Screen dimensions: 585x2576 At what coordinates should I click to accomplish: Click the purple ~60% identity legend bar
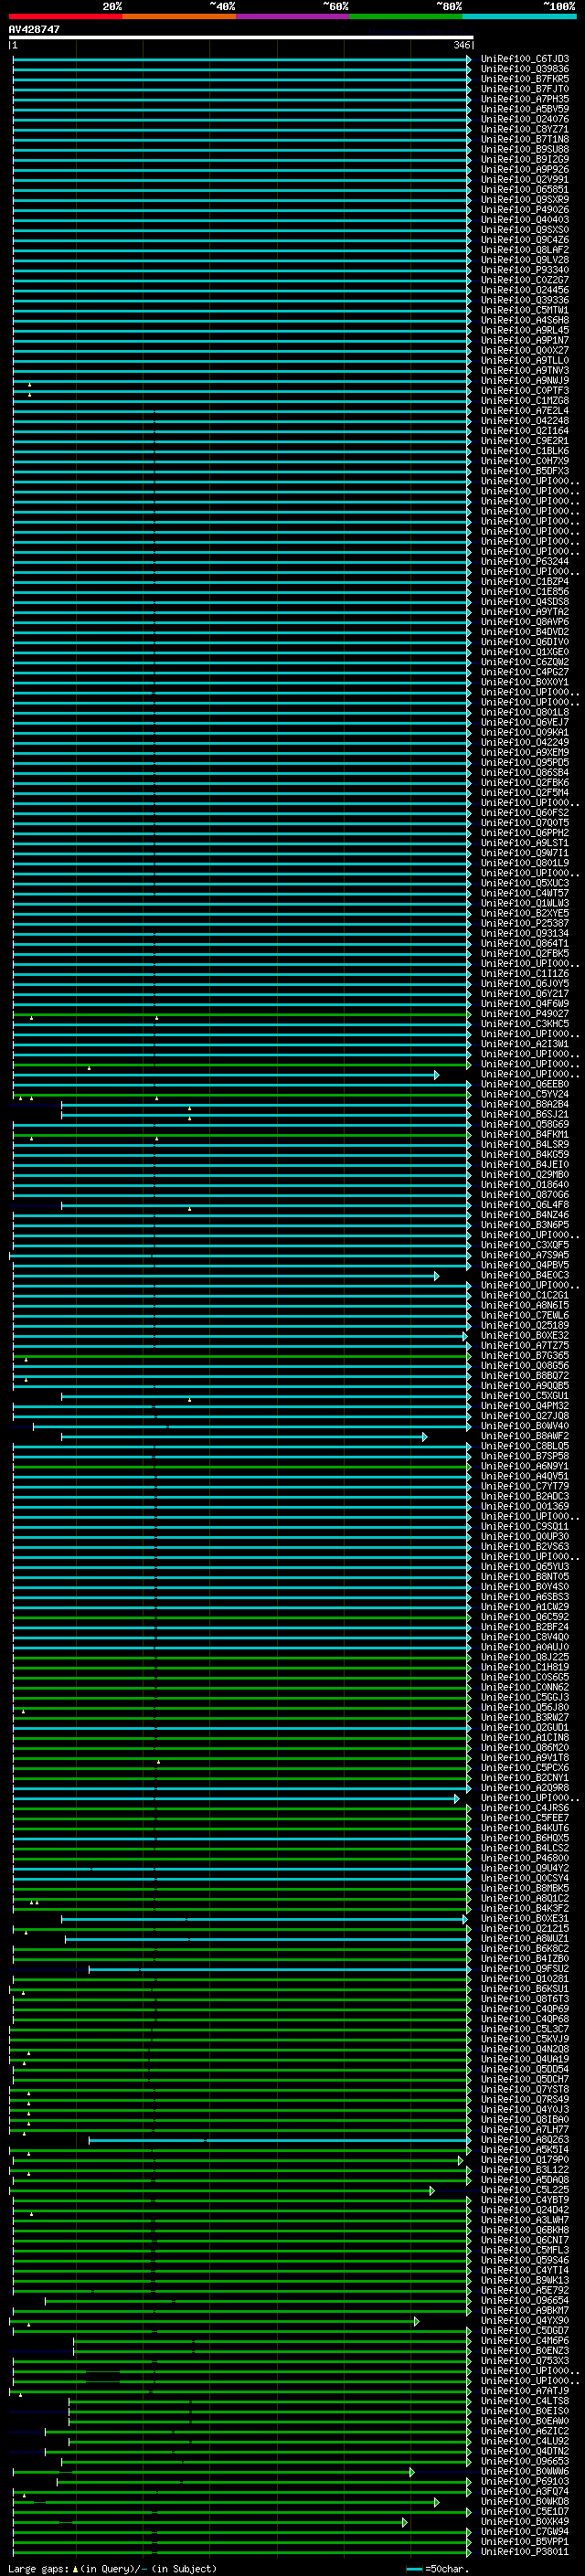(293, 16)
